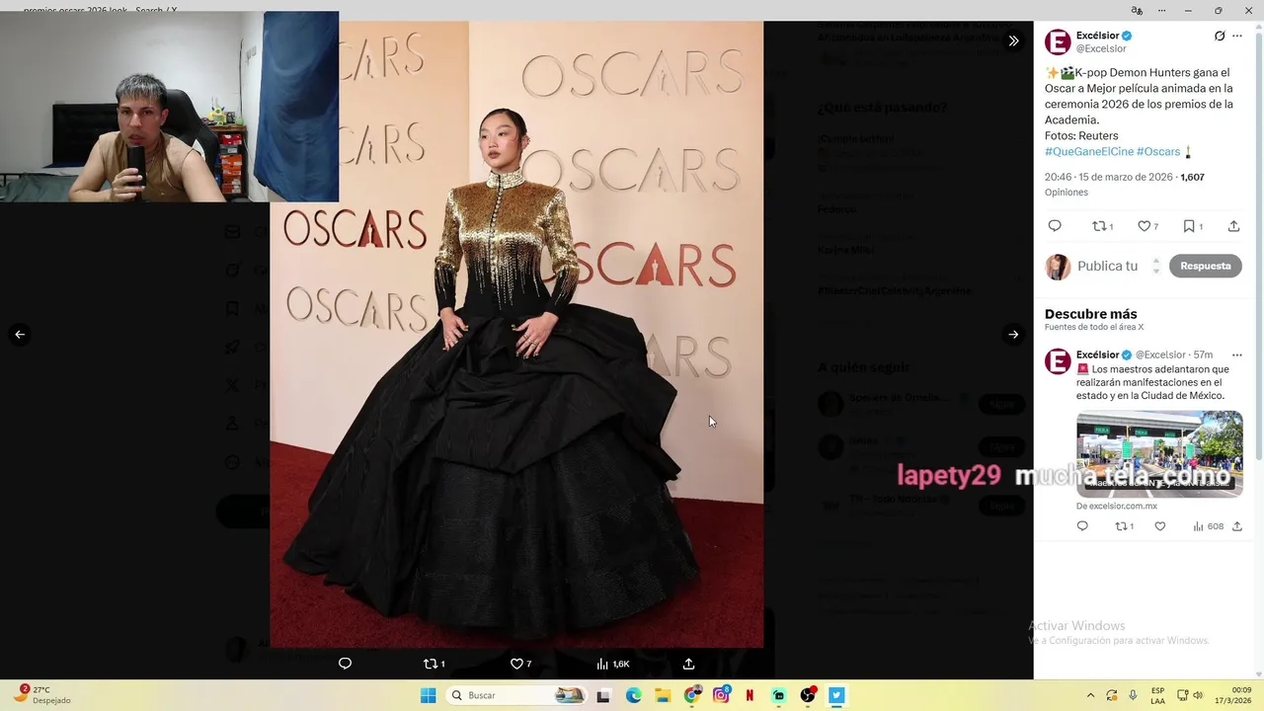Image resolution: width=1264 pixels, height=711 pixels.
Task: Open the Windows Start menu
Action: (429, 695)
